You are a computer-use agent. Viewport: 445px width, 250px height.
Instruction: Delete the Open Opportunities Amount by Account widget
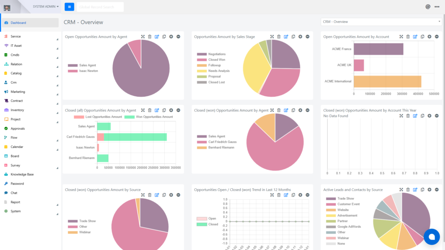point(408,36)
